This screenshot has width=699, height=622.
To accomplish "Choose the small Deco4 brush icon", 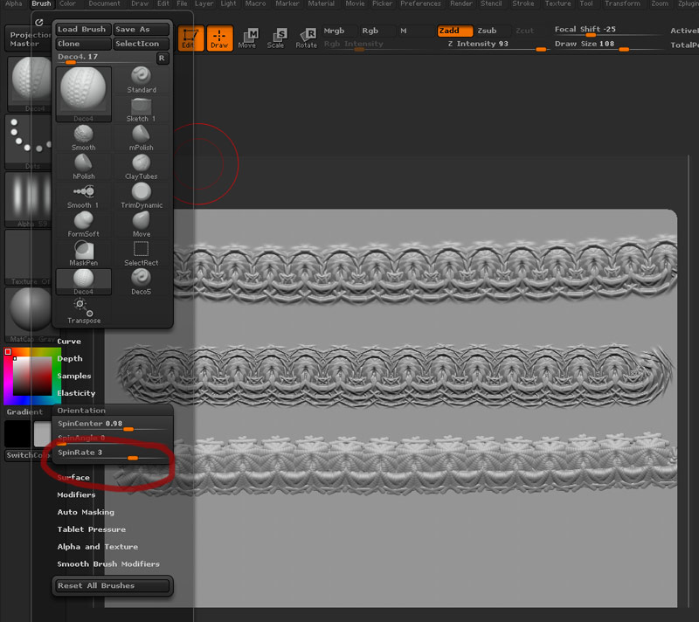I will tap(83, 282).
